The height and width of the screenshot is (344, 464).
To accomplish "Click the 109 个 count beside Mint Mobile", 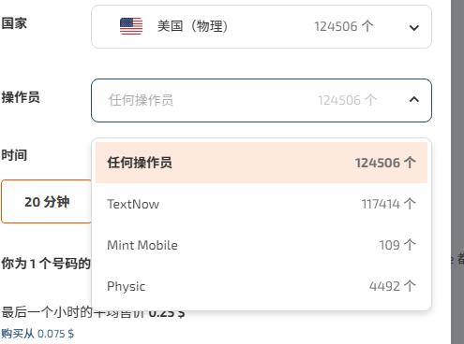I will click(x=397, y=245).
